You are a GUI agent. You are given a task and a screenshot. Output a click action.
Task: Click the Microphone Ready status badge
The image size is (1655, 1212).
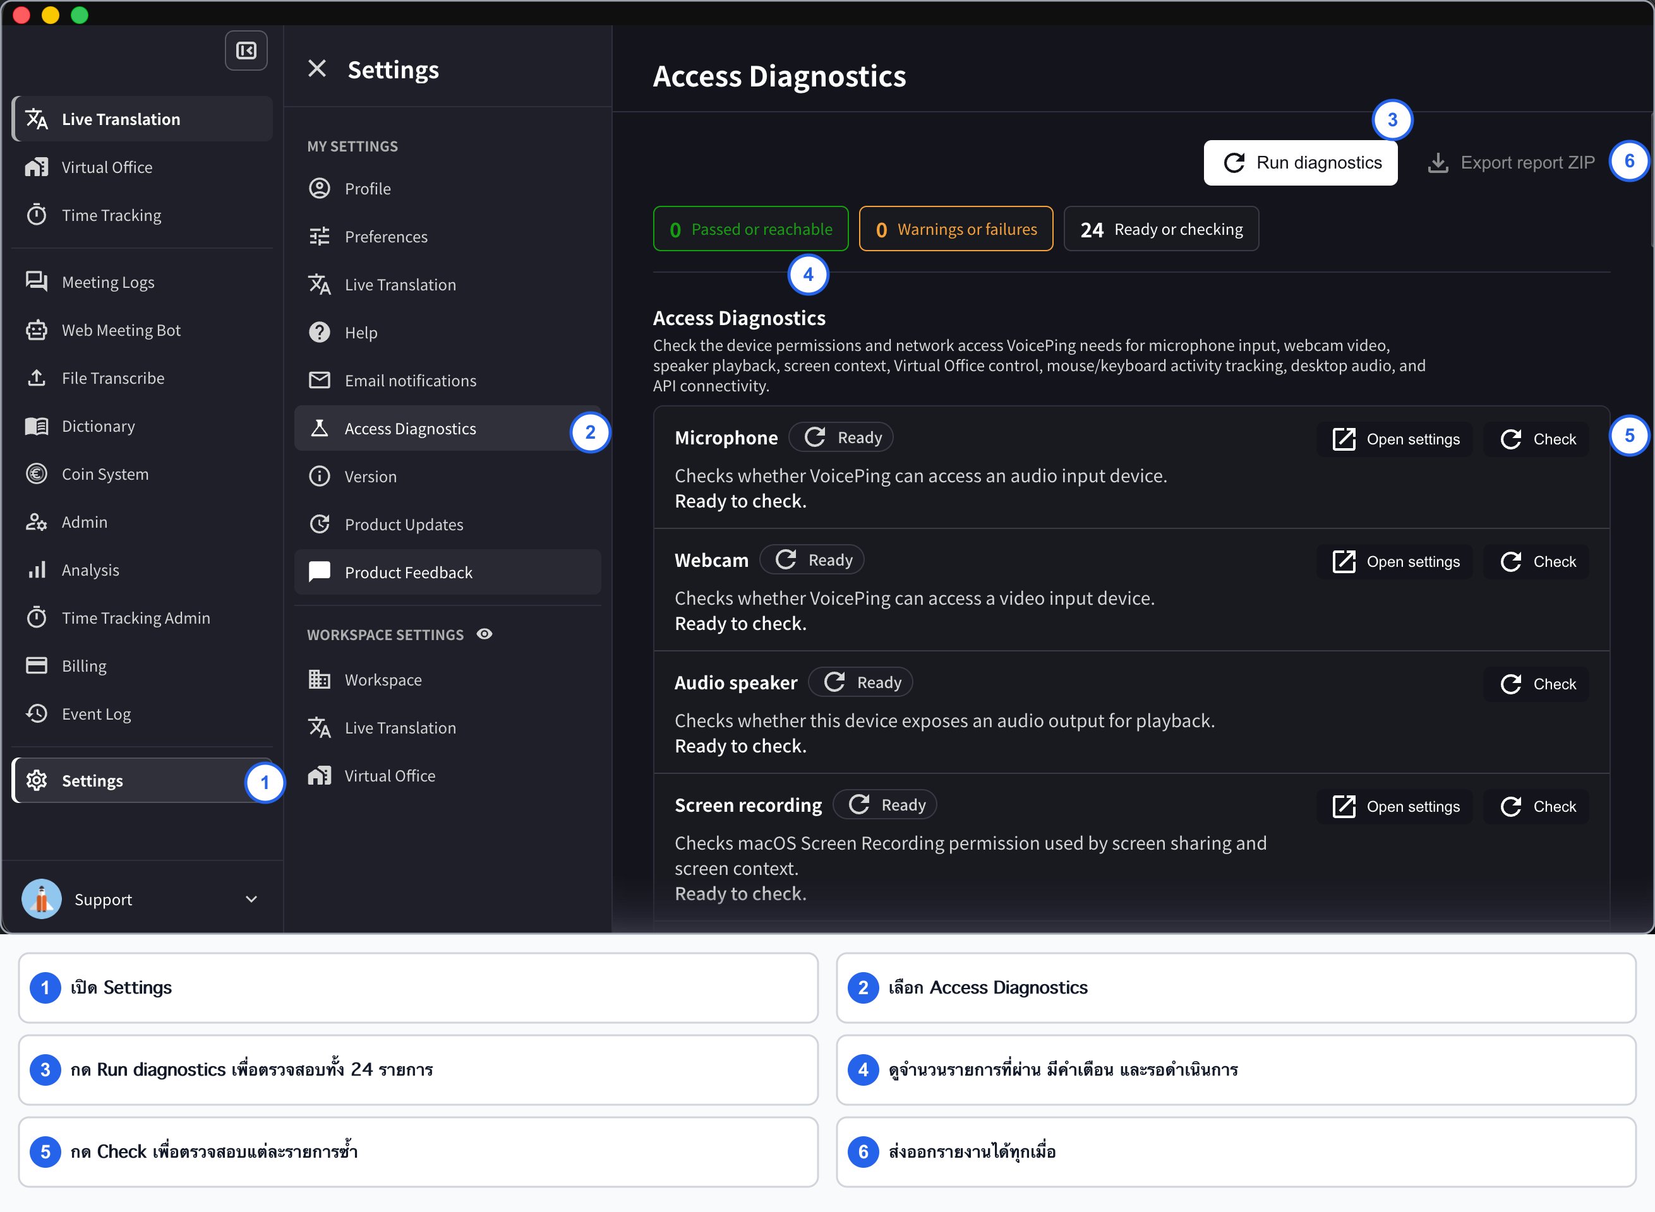tap(841, 437)
